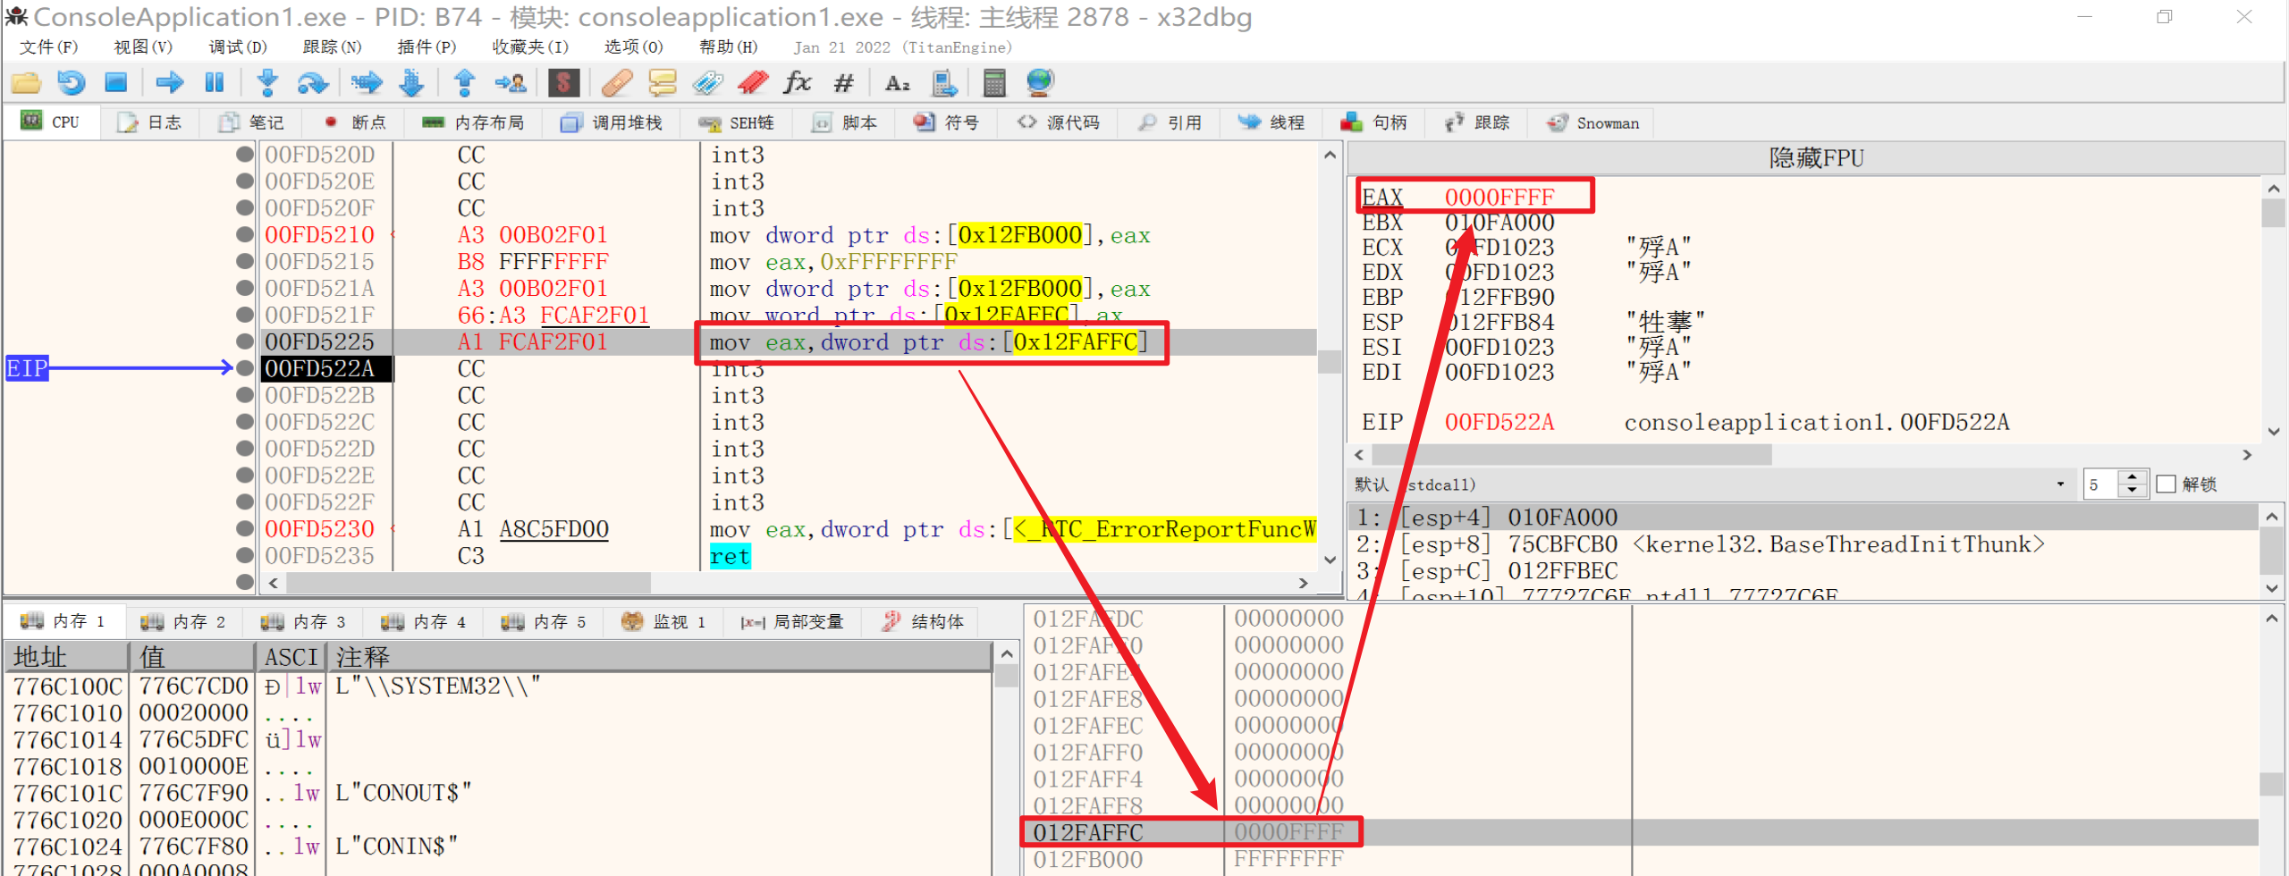Enable the 解锁 checkbox

[2166, 484]
